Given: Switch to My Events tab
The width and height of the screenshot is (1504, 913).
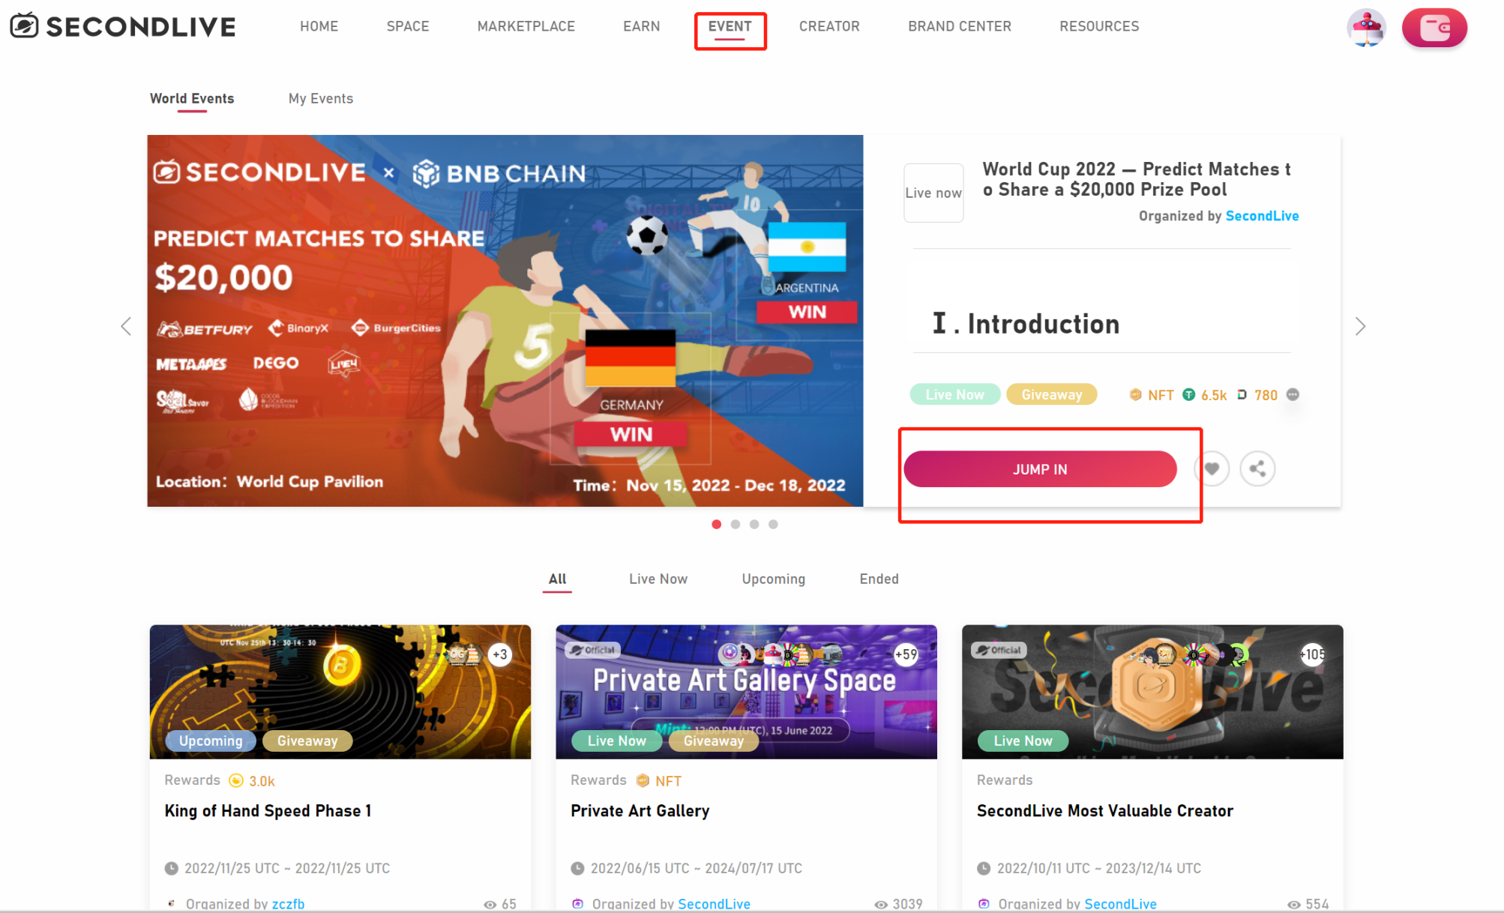Looking at the screenshot, I should 321,98.
